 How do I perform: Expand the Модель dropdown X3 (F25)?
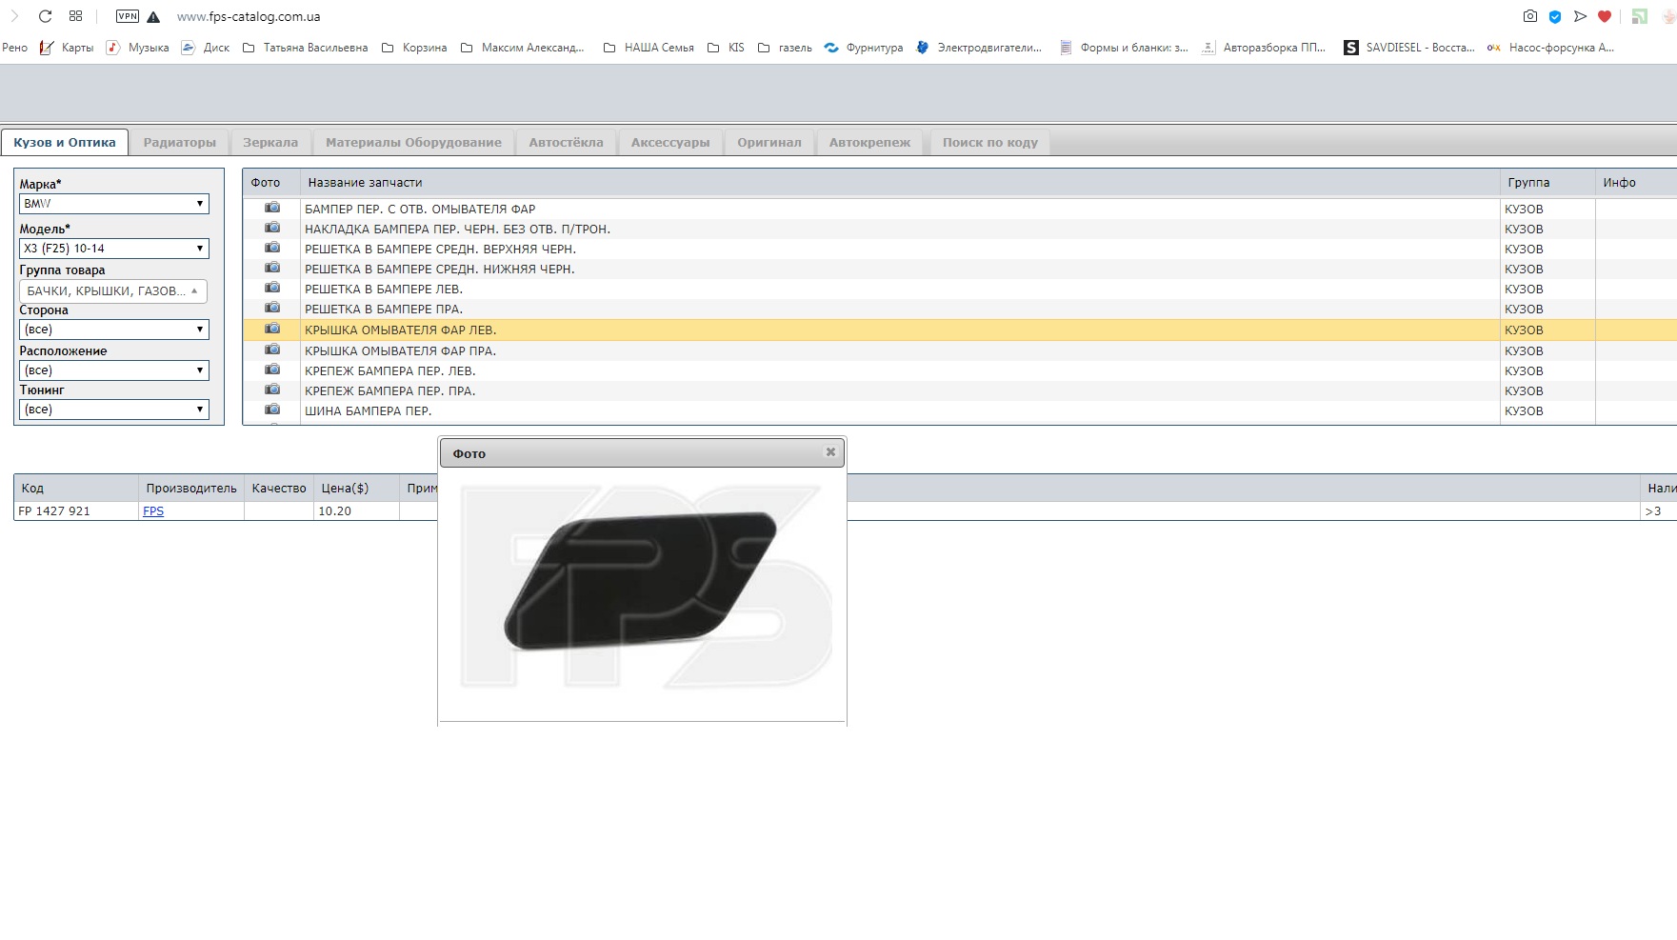(114, 249)
